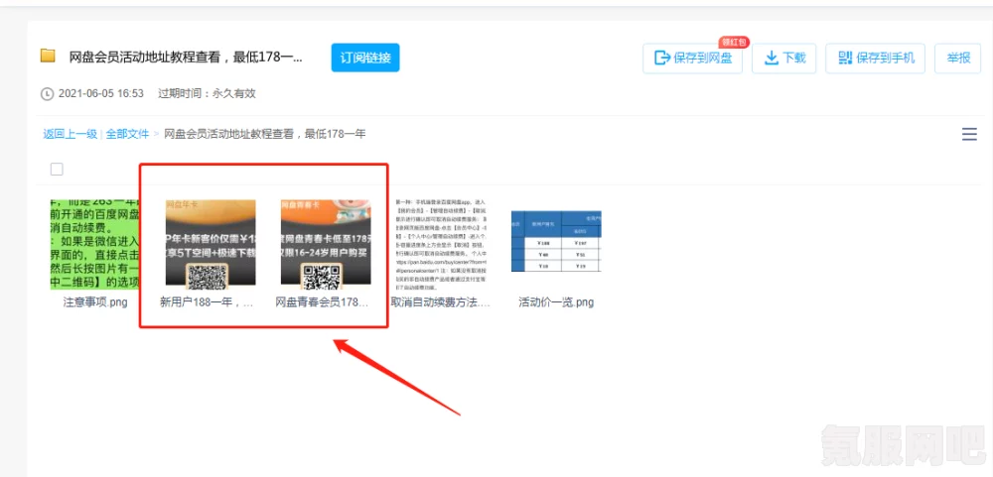Open the 取消自动续费方法 document thumbnail
Screen dimensions: 993x477
[x=442, y=245]
